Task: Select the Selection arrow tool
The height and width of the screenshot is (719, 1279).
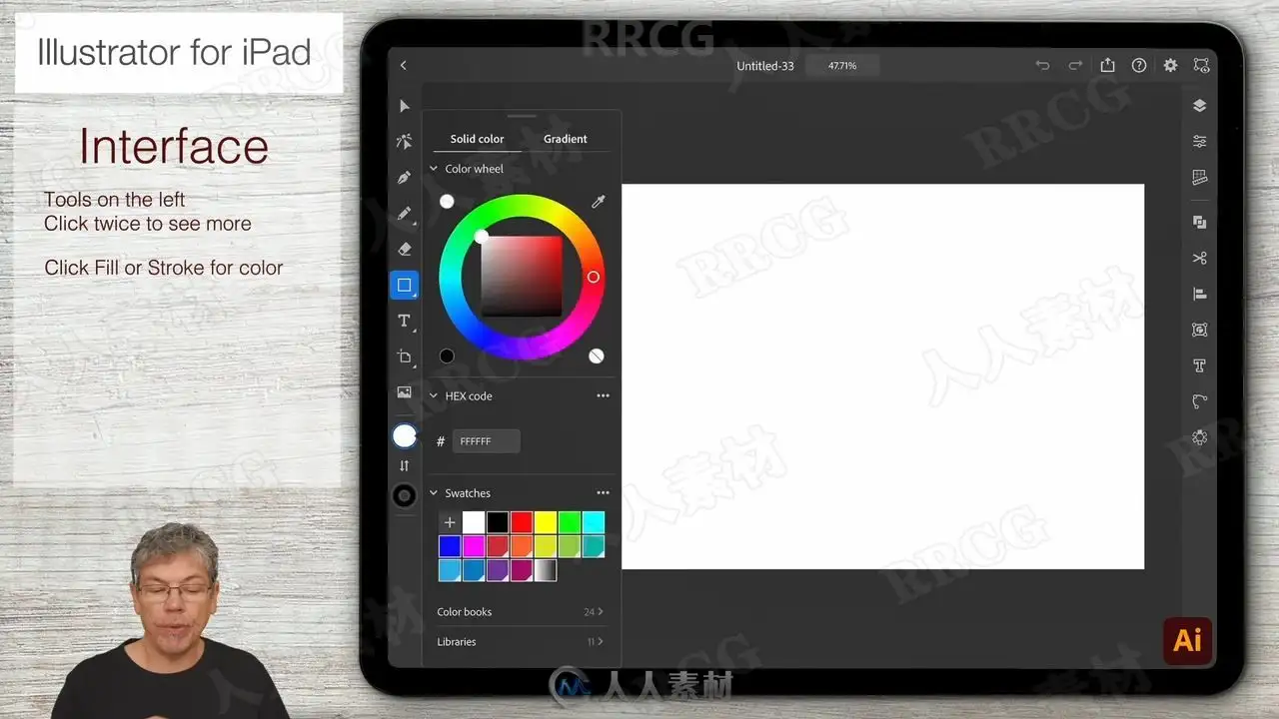Action: pos(404,106)
